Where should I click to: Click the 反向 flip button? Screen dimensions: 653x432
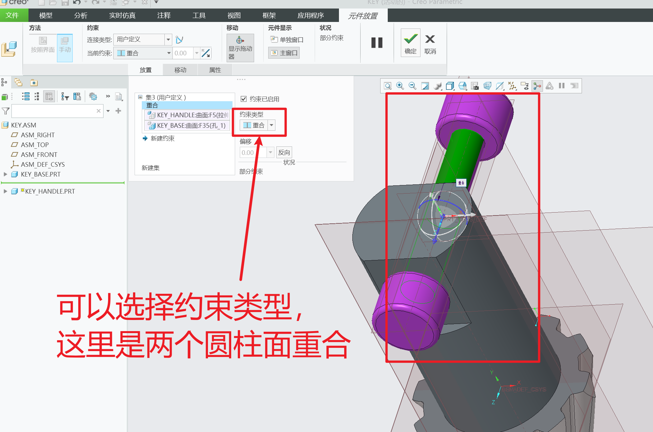pos(284,152)
